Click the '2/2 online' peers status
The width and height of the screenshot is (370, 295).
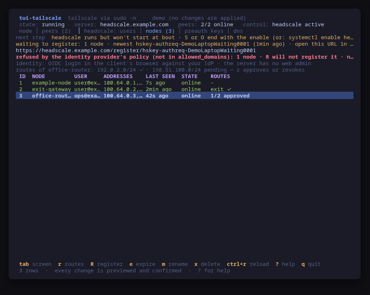click(x=217, y=24)
